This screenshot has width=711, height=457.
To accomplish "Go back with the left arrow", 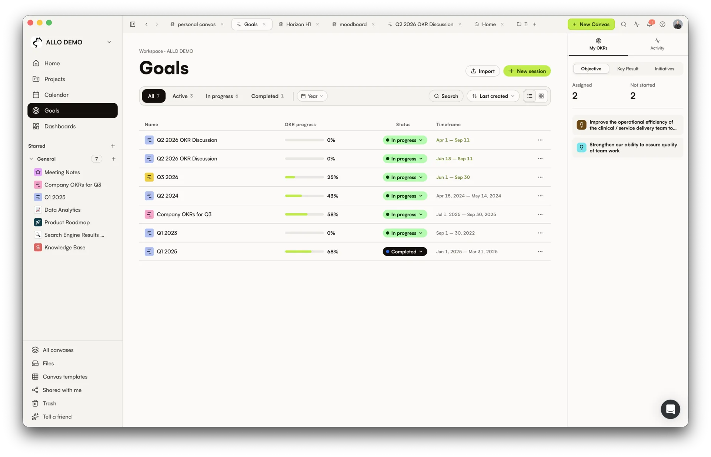I will coord(147,24).
